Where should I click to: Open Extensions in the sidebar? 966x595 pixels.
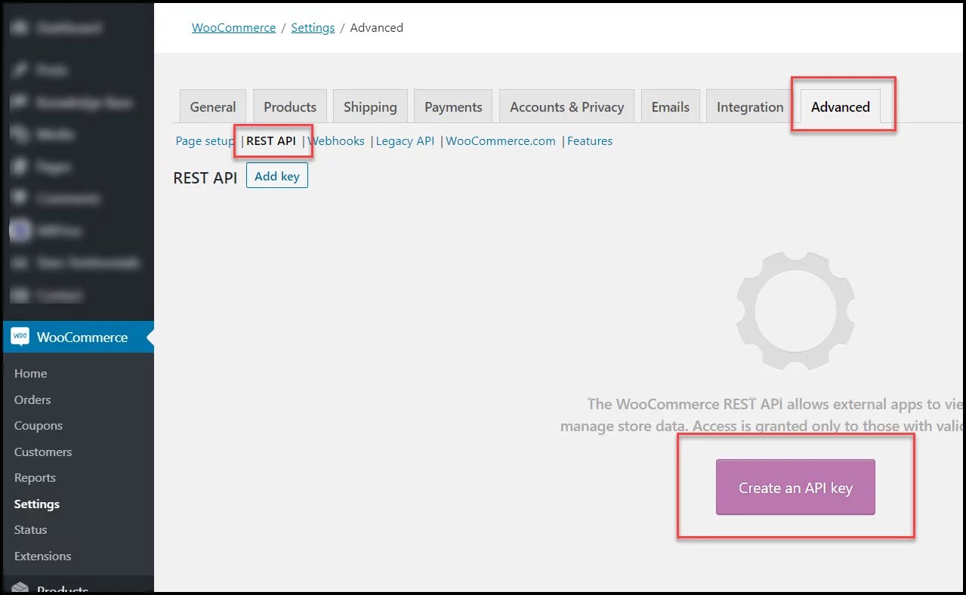point(43,556)
